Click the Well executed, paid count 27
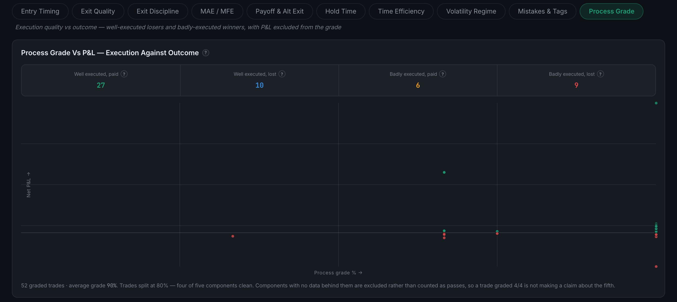 (x=101, y=85)
